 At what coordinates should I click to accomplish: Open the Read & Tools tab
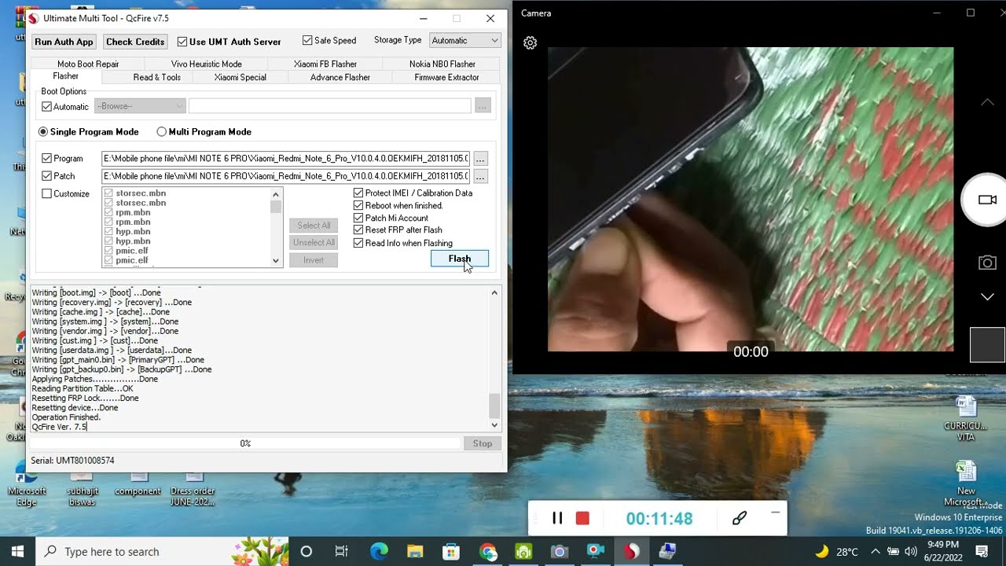[x=157, y=77]
